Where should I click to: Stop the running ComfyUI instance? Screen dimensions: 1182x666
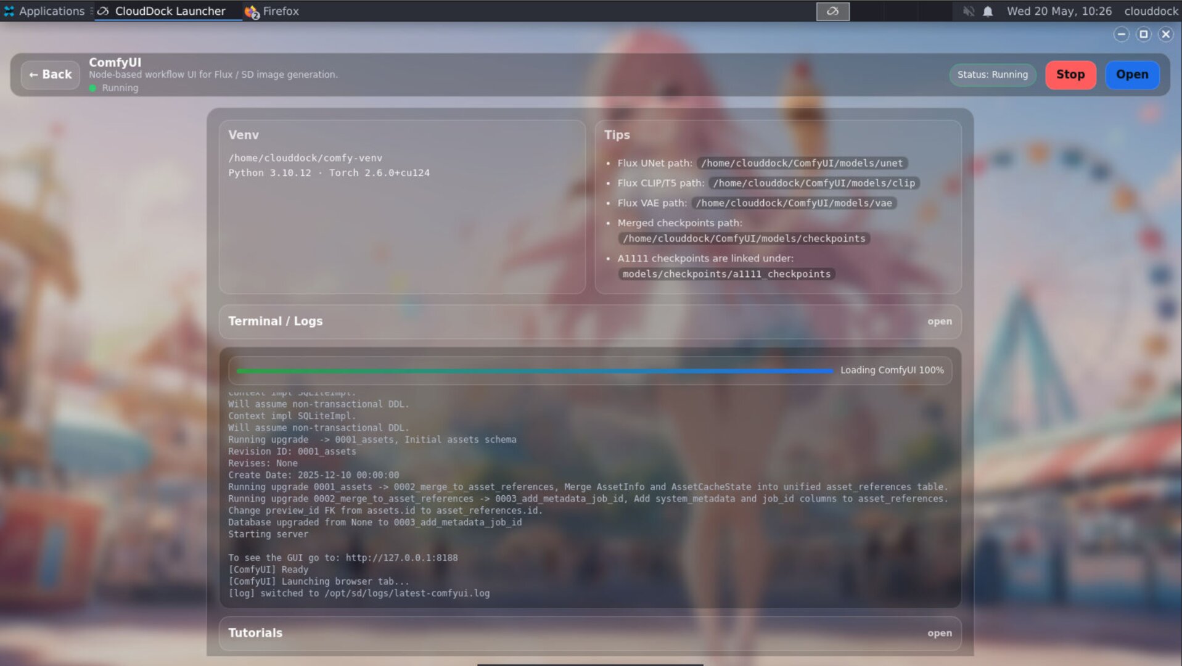(1070, 75)
